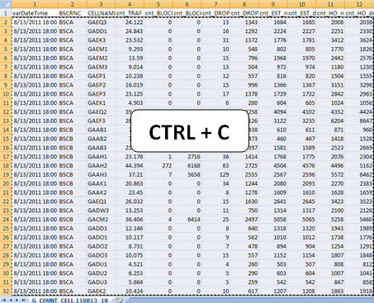Click the cell with value 2725
Image resolution: width=374 pixels, height=303 pixels.
(244, 166)
